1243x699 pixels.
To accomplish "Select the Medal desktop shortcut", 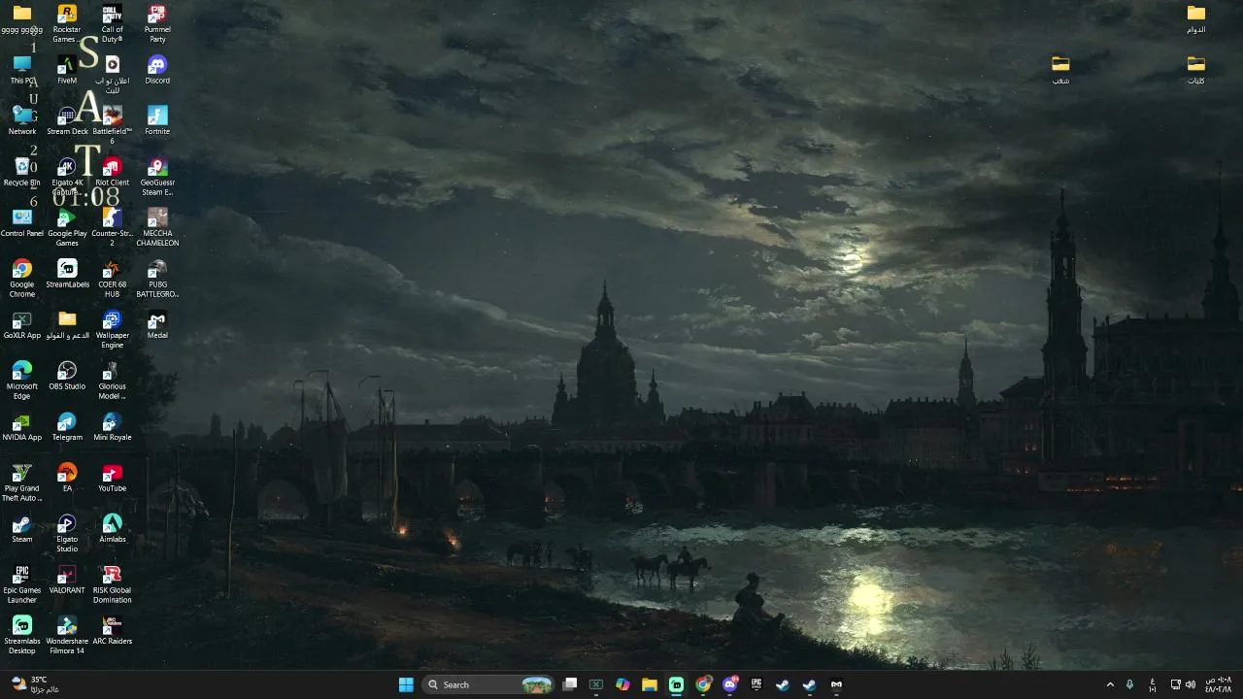I will pyautogui.click(x=157, y=324).
